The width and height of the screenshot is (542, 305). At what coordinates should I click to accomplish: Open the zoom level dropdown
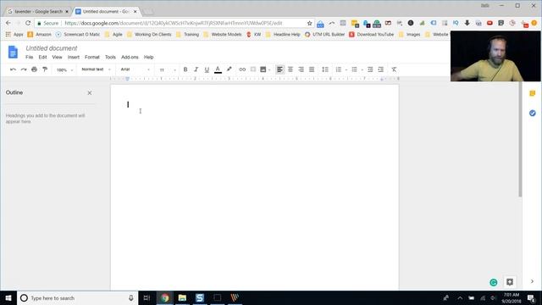click(64, 69)
